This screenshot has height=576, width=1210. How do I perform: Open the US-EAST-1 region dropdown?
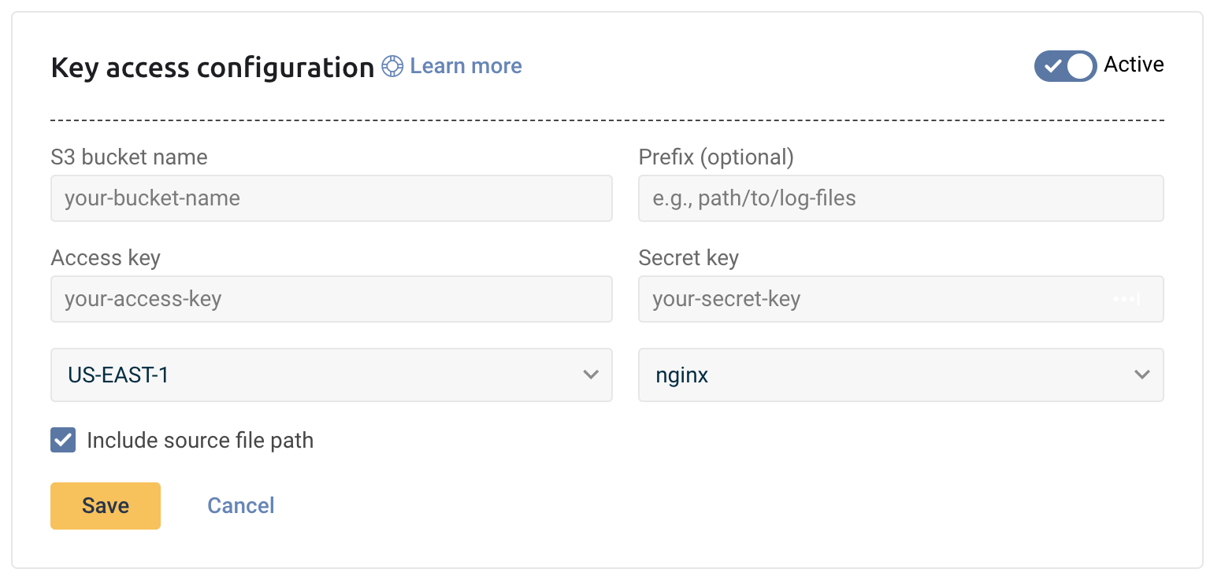coord(315,375)
